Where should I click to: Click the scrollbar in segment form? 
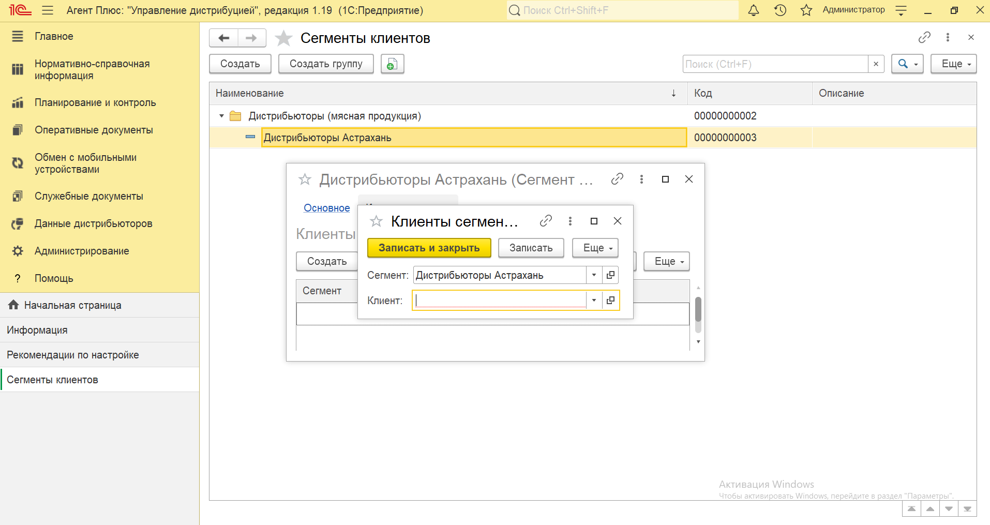point(698,310)
